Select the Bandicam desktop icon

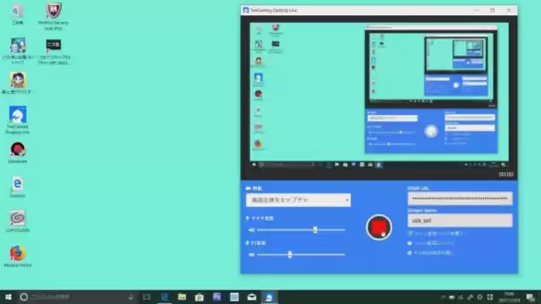pos(18,152)
